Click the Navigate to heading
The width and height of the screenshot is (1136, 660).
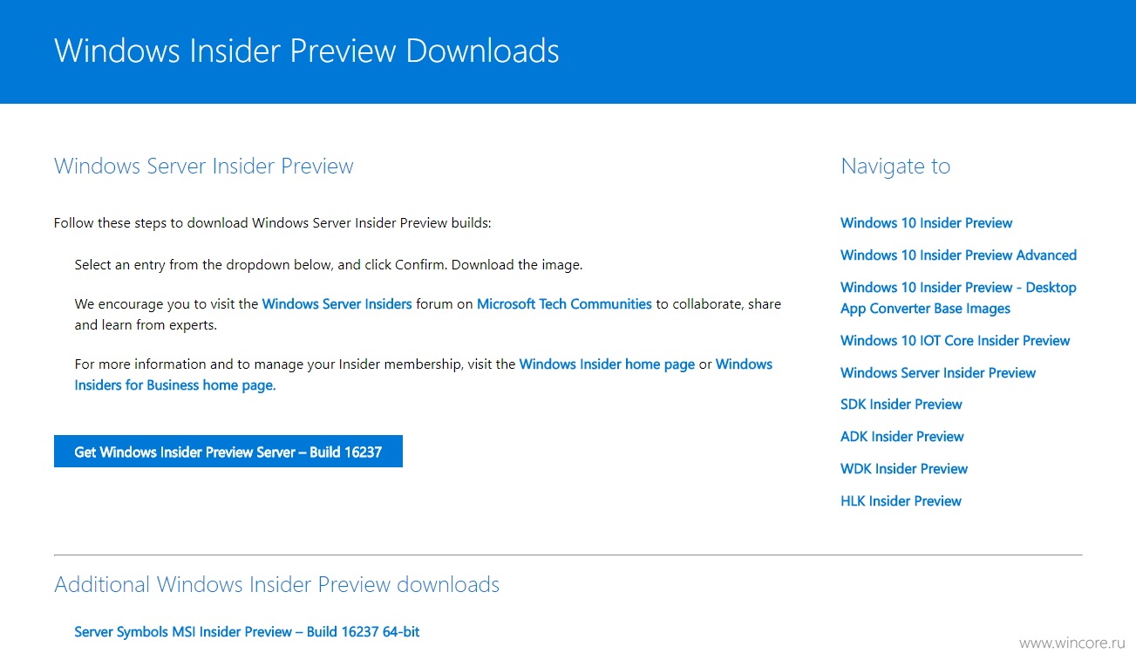pyautogui.click(x=895, y=167)
